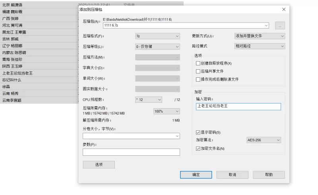
Task: Toggle the encrypt file names checkbox
Action: pyautogui.click(x=198, y=149)
